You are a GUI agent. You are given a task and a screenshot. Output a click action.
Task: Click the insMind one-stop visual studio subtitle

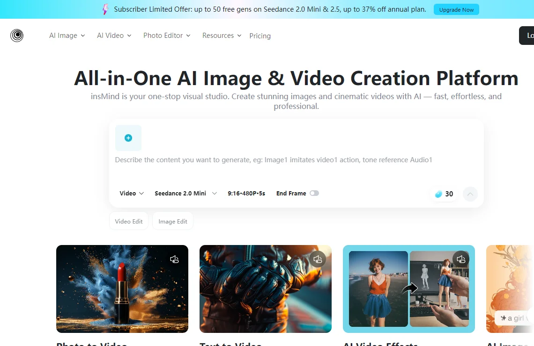pyautogui.click(x=297, y=101)
